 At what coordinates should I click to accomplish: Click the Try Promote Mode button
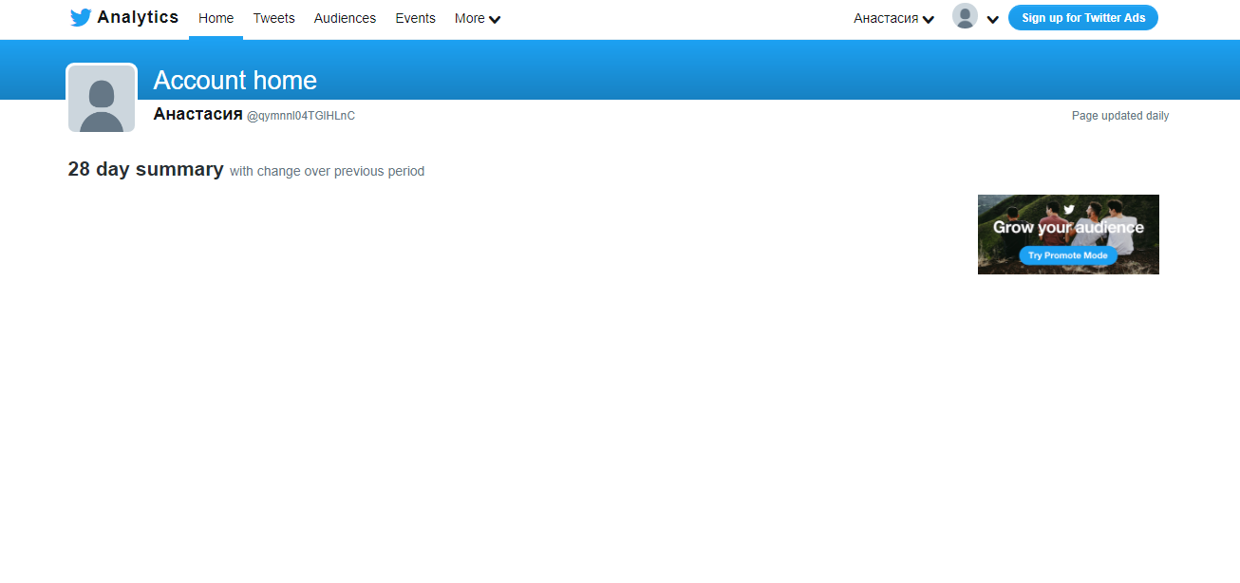tap(1068, 255)
